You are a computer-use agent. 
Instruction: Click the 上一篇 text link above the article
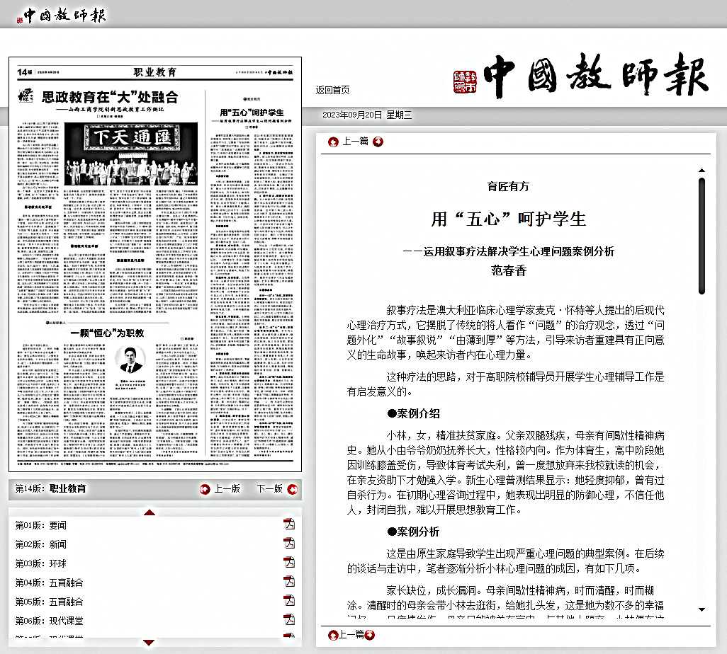pos(355,142)
